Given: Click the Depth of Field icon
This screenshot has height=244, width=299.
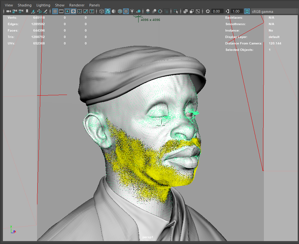Looking at the screenshot, I should [166, 12].
